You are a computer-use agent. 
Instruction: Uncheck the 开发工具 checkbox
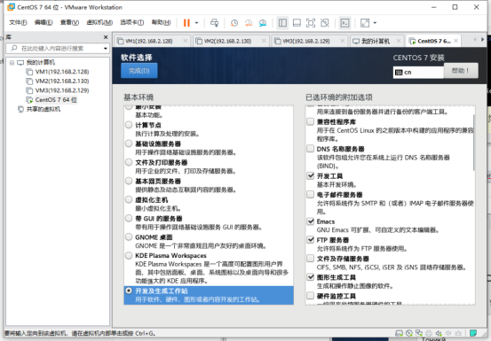(311, 175)
